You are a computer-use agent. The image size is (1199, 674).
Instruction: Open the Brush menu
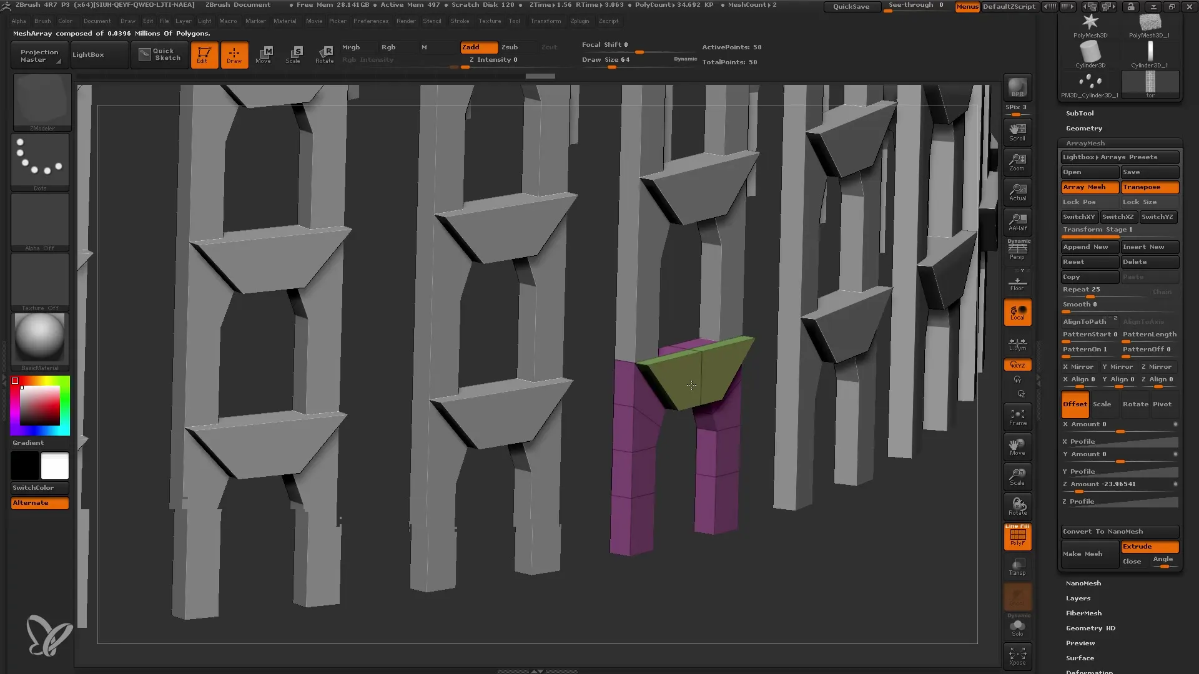(x=42, y=21)
